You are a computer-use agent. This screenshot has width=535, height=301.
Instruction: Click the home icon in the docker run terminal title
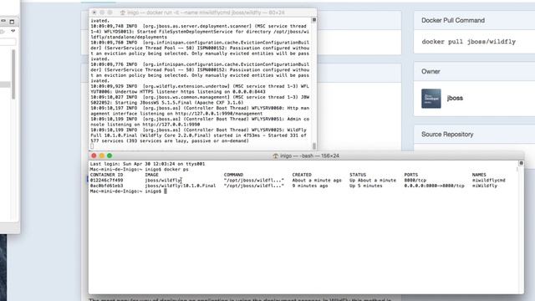click(123, 13)
